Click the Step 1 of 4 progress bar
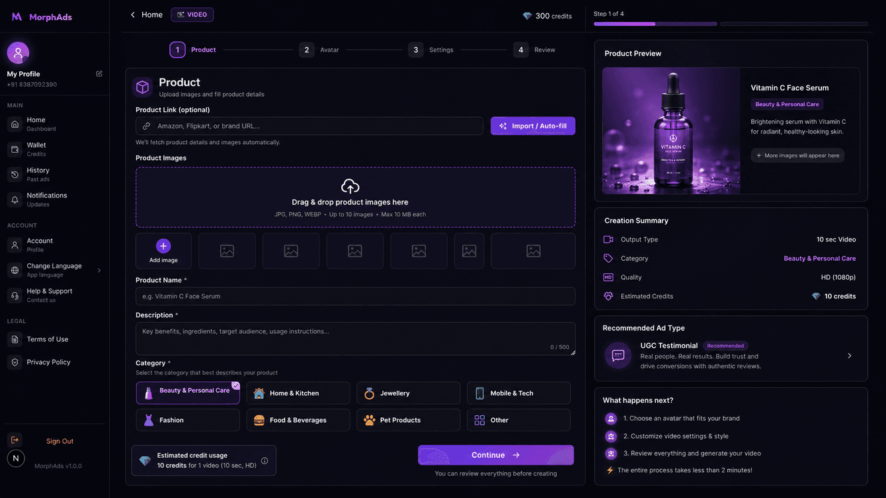 731,24
